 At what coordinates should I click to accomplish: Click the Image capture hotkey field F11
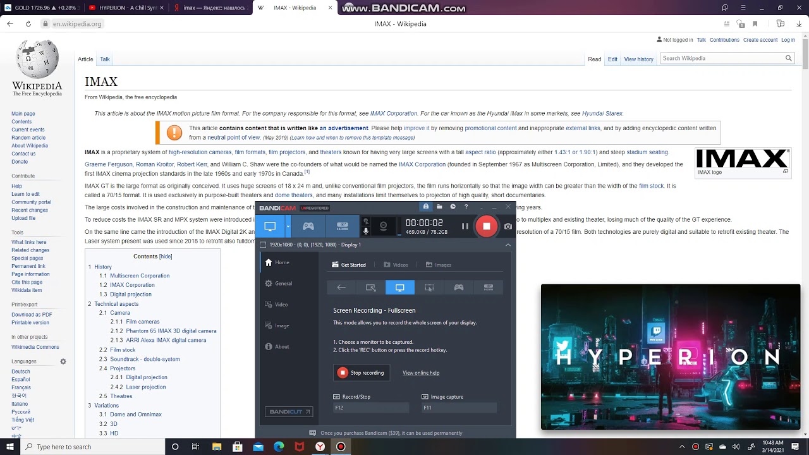click(459, 408)
